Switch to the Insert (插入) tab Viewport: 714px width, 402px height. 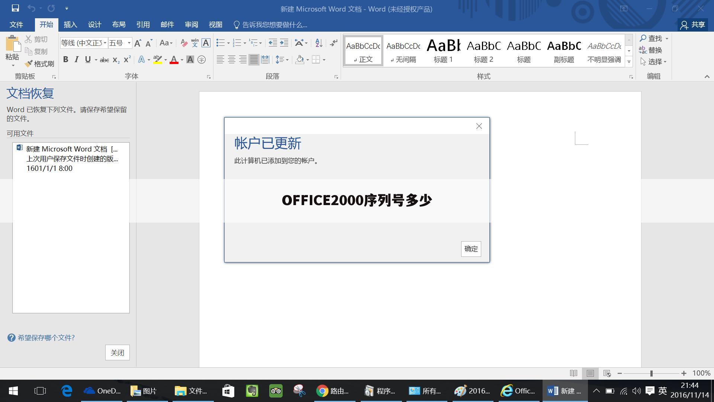(70, 25)
